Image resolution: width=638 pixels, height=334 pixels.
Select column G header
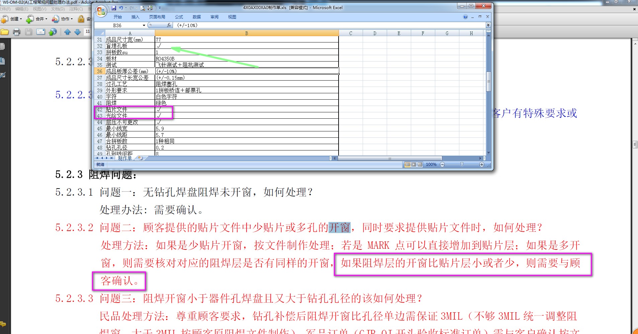447,33
